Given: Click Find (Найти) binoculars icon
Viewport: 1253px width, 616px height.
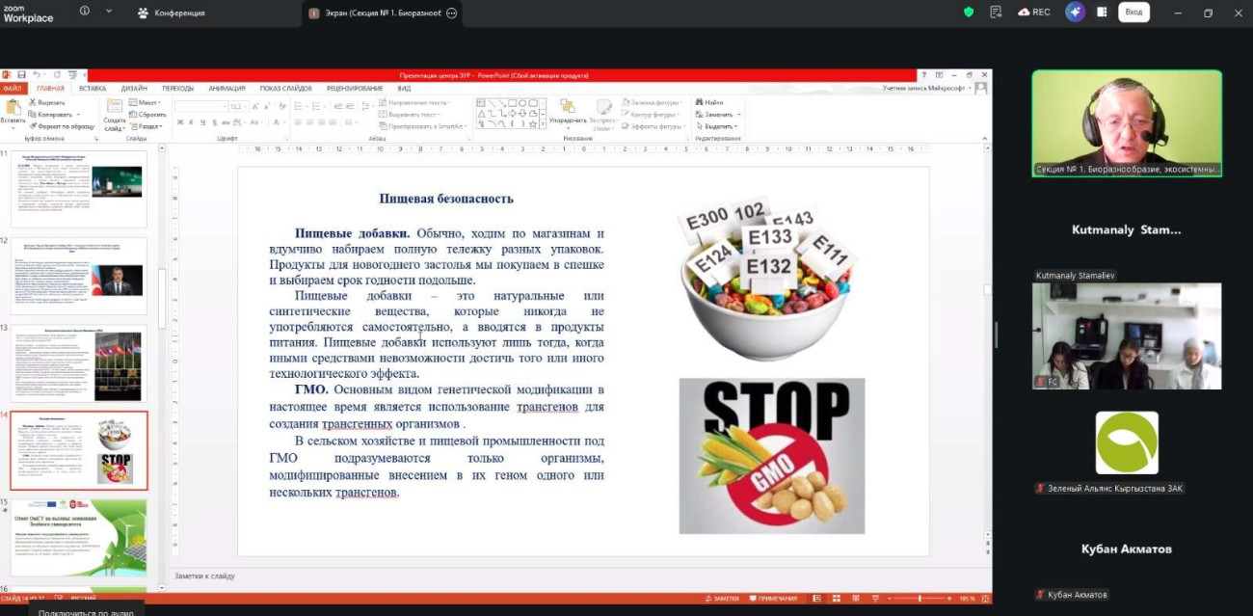Looking at the screenshot, I should pyautogui.click(x=708, y=102).
